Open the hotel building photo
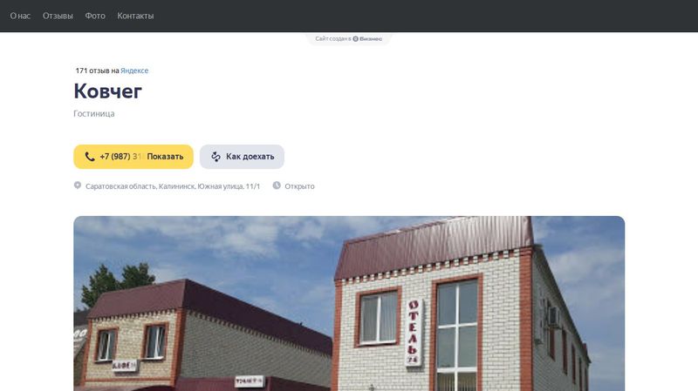 click(349, 303)
